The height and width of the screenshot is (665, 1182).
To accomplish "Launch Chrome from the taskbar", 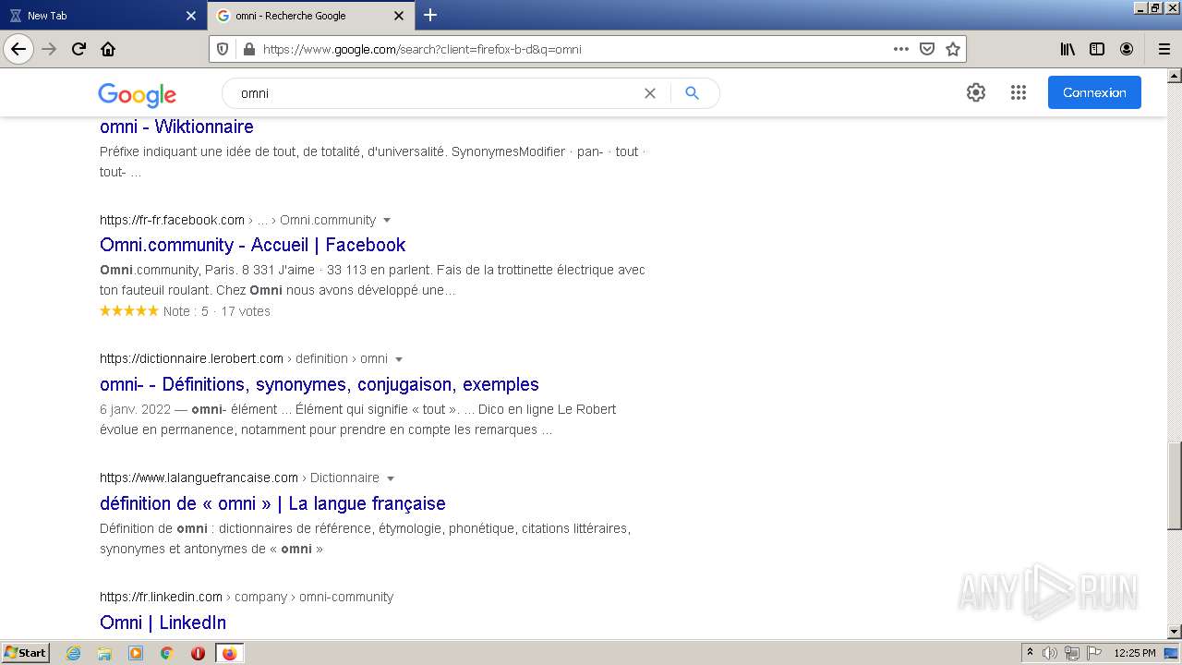I will [166, 653].
